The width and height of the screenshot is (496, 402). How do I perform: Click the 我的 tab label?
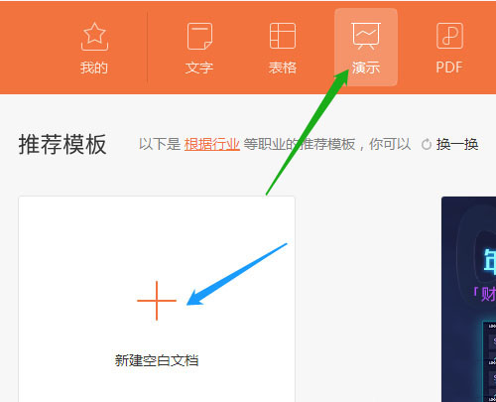coord(94,67)
